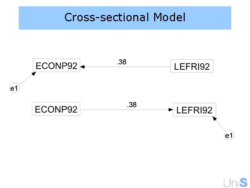Select the LEFRI92 box without an error term
Viewport: 250px width, 188px height.
192,66
